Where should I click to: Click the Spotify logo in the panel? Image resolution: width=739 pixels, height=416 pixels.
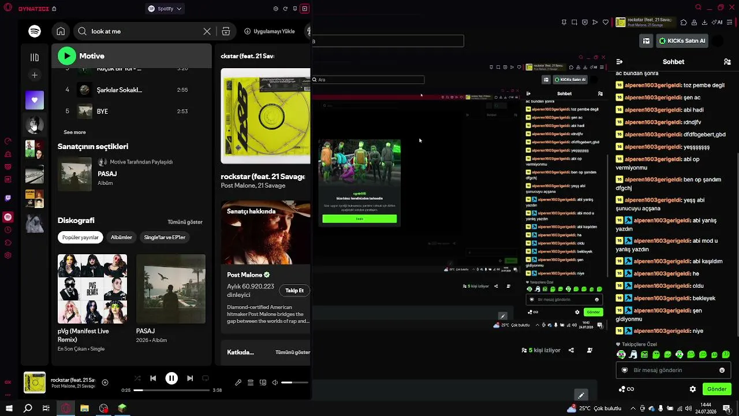point(35,31)
